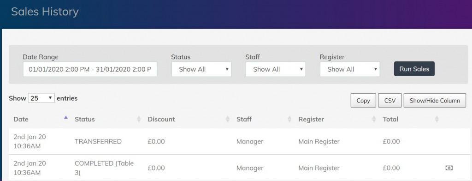Viewport: 472px width, 181px height.
Task: Click the Date Range input field
Action: point(90,69)
